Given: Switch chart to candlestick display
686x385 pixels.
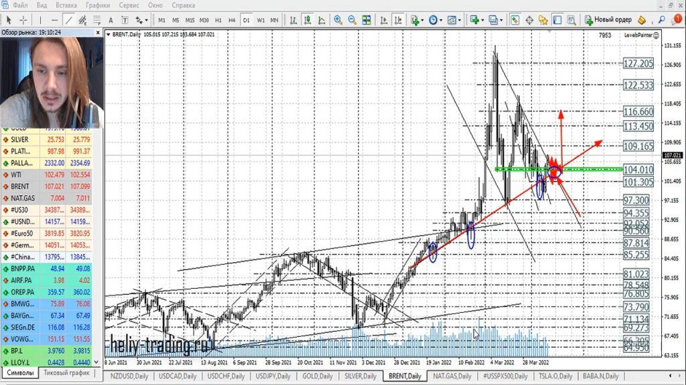Looking at the screenshot, I should [x=306, y=20].
